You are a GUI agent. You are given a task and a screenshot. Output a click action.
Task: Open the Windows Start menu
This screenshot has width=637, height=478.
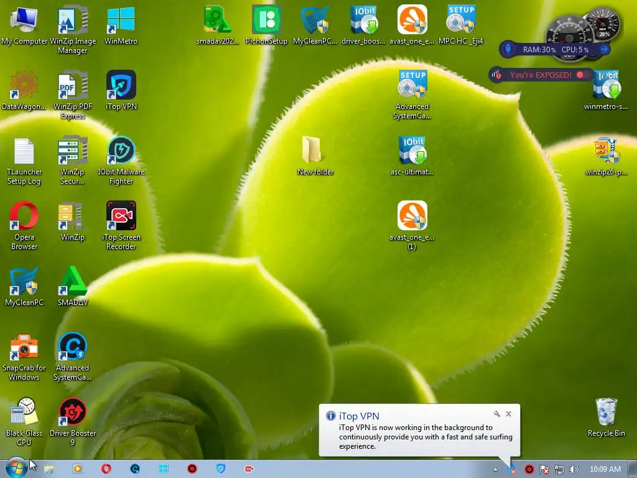[x=16, y=468]
